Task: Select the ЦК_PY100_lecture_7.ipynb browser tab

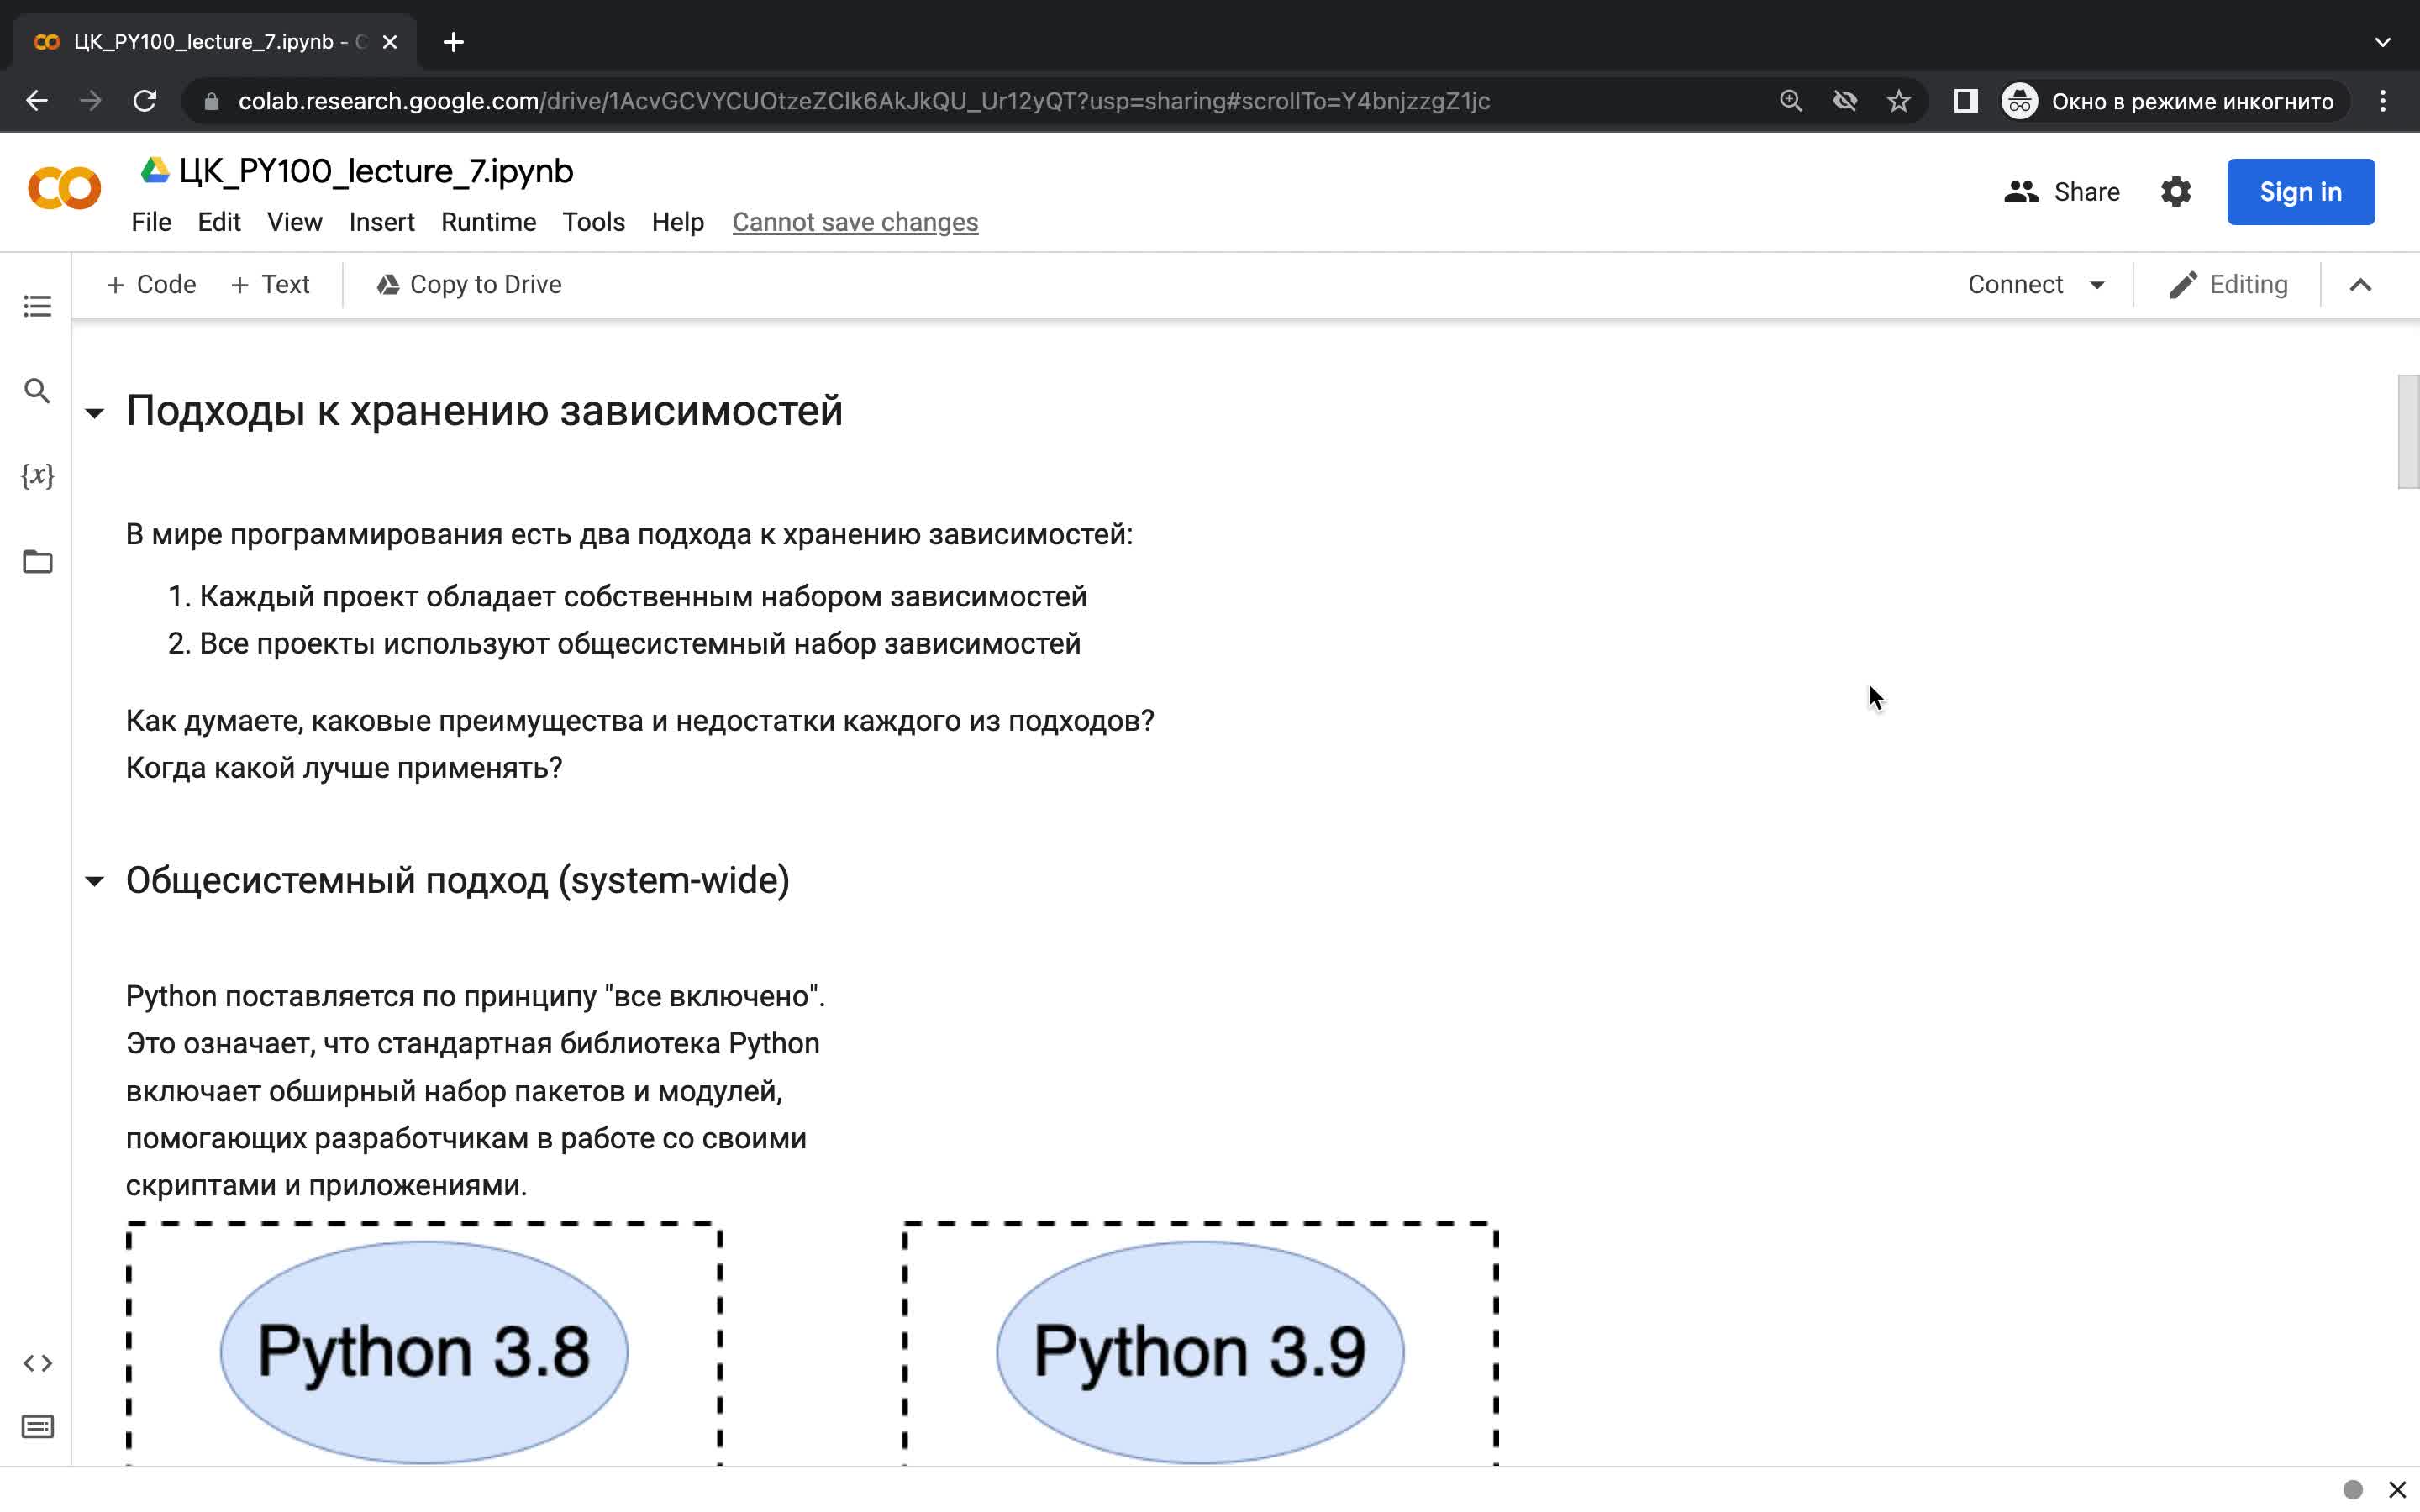Action: point(215,42)
